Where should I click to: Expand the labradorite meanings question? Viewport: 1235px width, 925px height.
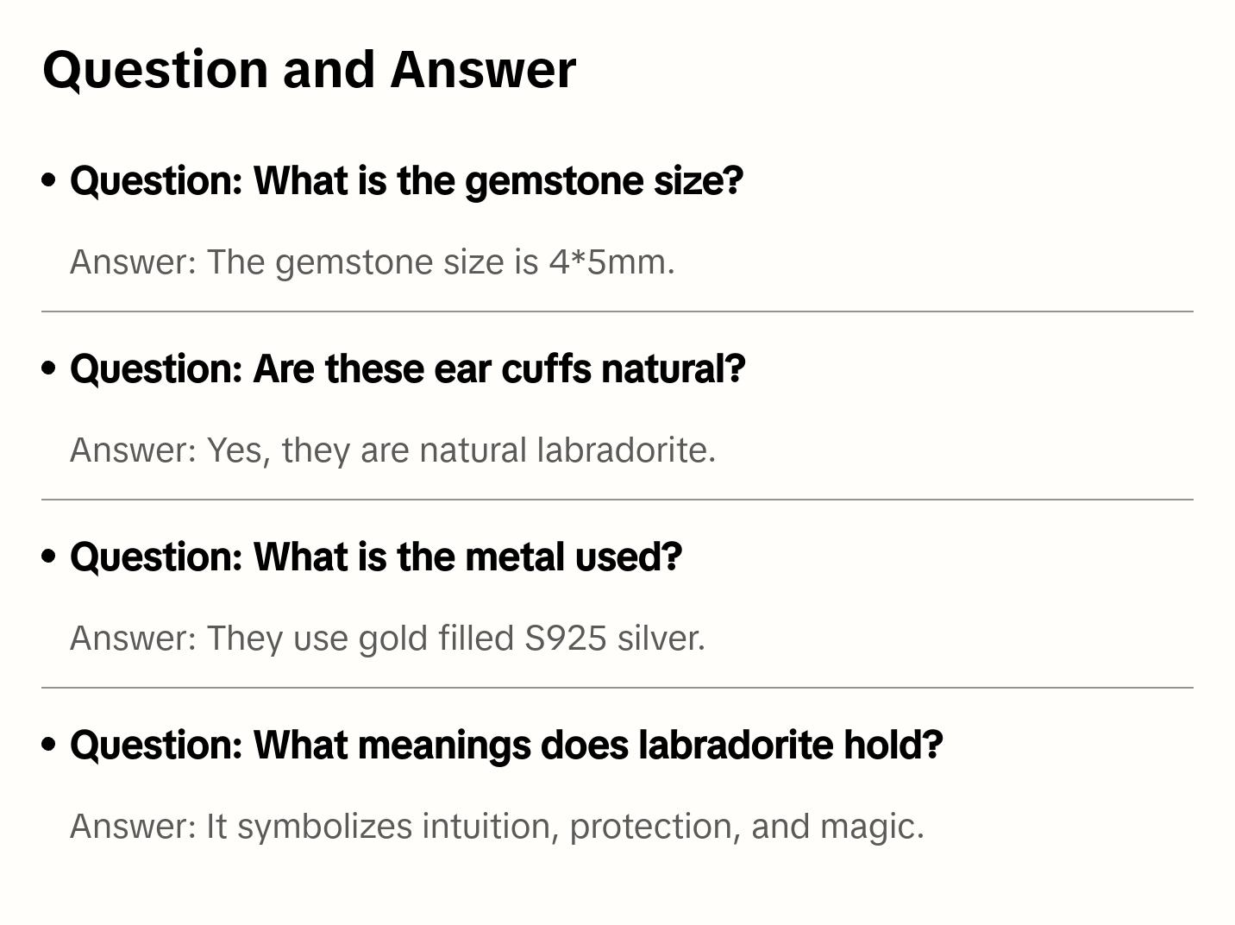[x=506, y=745]
